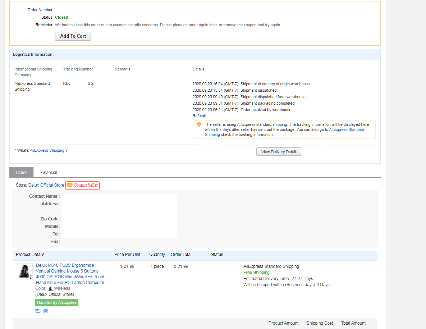Screen dimensions: 426x329
Task: Click 'Will be shipped within 3 Days' text
Action: coord(287,285)
